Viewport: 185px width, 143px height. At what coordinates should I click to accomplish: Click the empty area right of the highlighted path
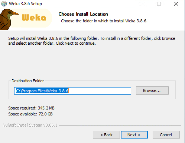(100, 91)
